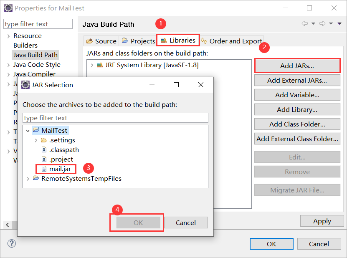Open the view menu triangle dropdown
Viewport: 347px width, 258px height.
pos(339,23)
